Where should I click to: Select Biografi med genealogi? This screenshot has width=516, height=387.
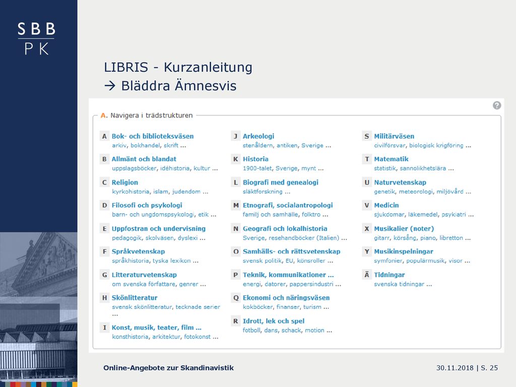tap(280, 182)
